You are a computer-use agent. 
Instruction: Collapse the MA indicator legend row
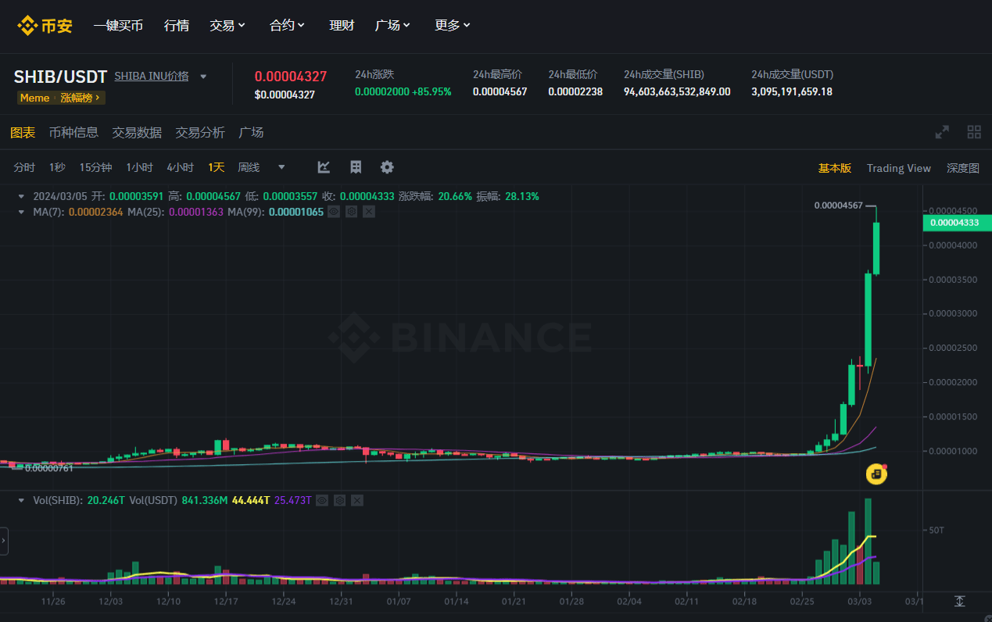(21, 212)
